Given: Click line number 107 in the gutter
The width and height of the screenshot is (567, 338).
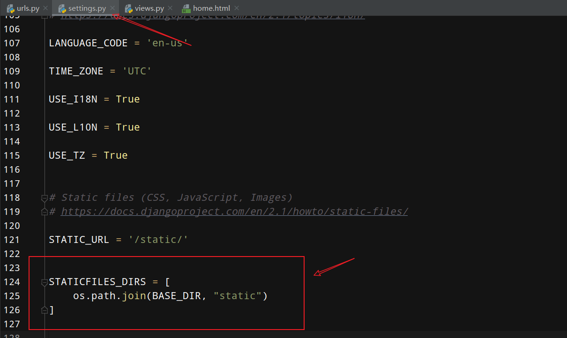Looking at the screenshot, I should pos(11,43).
